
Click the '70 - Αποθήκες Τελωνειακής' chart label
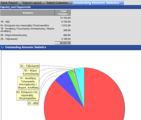tap(28, 83)
